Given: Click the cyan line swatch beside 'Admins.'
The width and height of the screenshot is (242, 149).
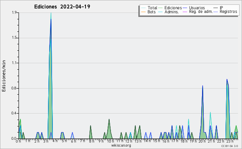Looking at the screenshot, I should (161, 12).
